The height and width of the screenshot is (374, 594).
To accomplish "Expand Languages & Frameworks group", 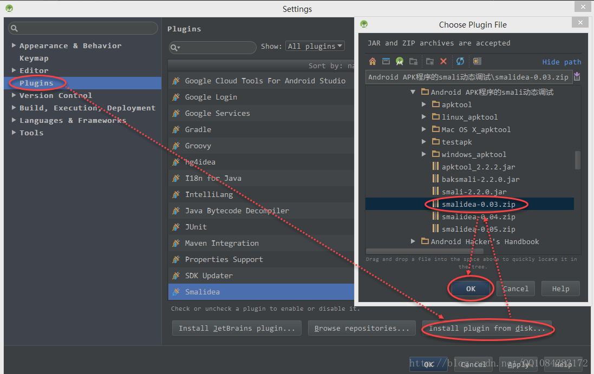I will (14, 120).
